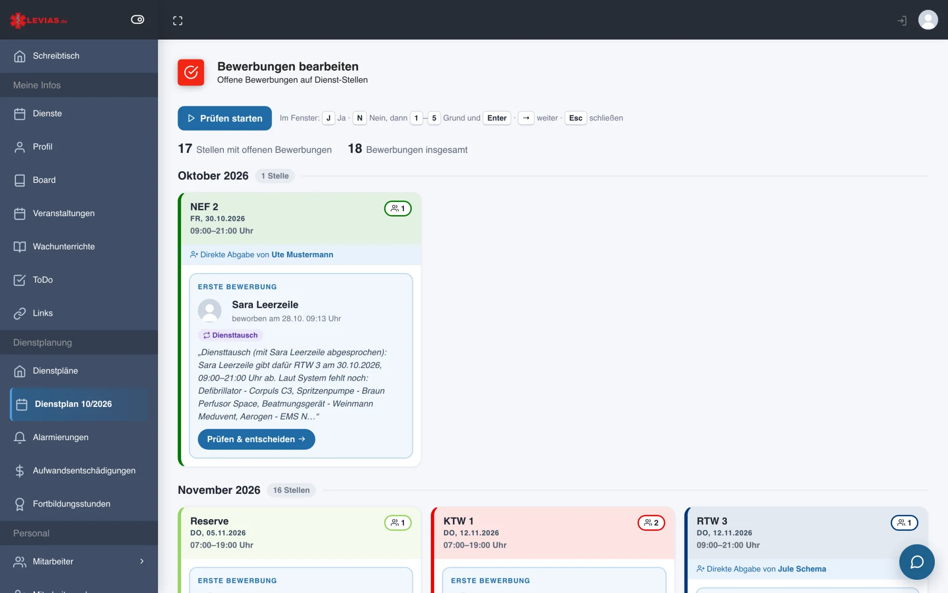The width and height of the screenshot is (948, 593).
Task: Click the Aufwandsentschädigungen dollar icon
Action: 19,471
